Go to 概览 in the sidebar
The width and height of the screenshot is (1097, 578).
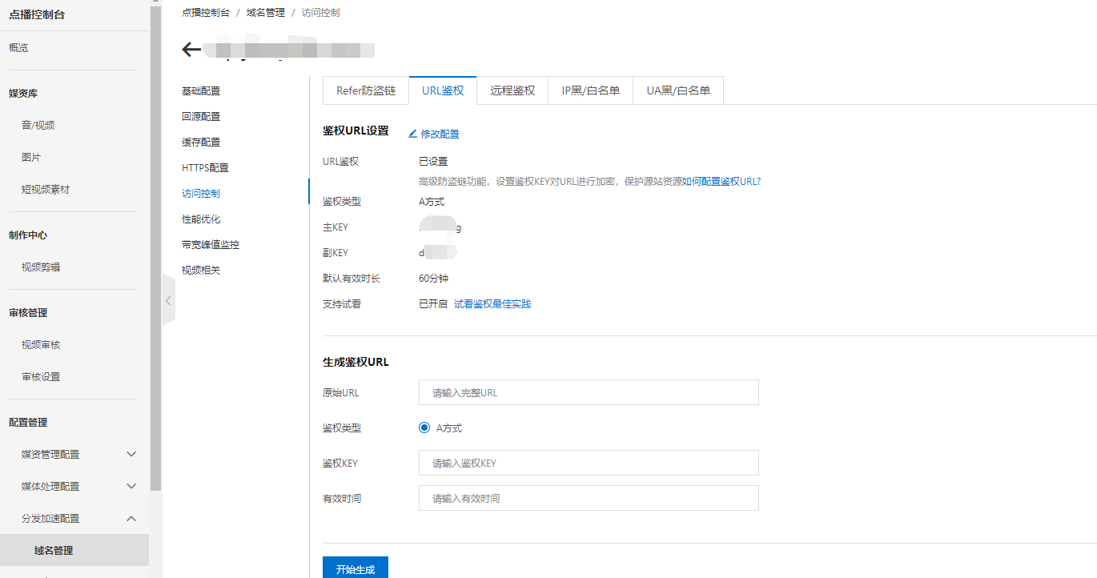point(18,48)
